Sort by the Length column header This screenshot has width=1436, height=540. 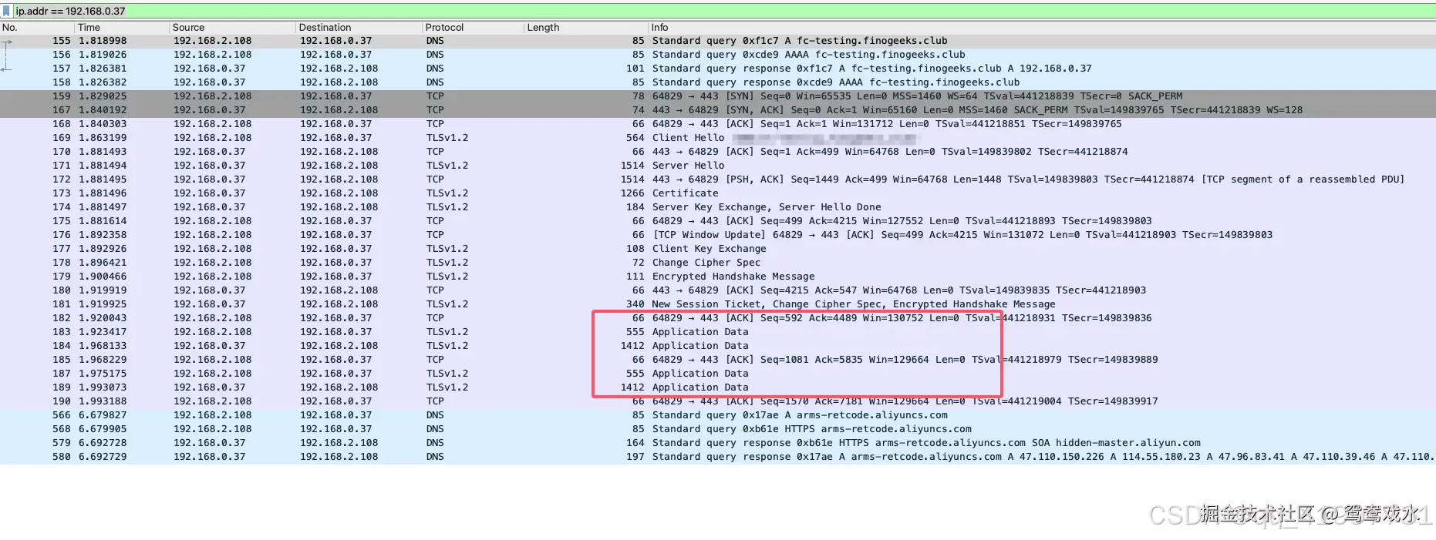pos(585,27)
